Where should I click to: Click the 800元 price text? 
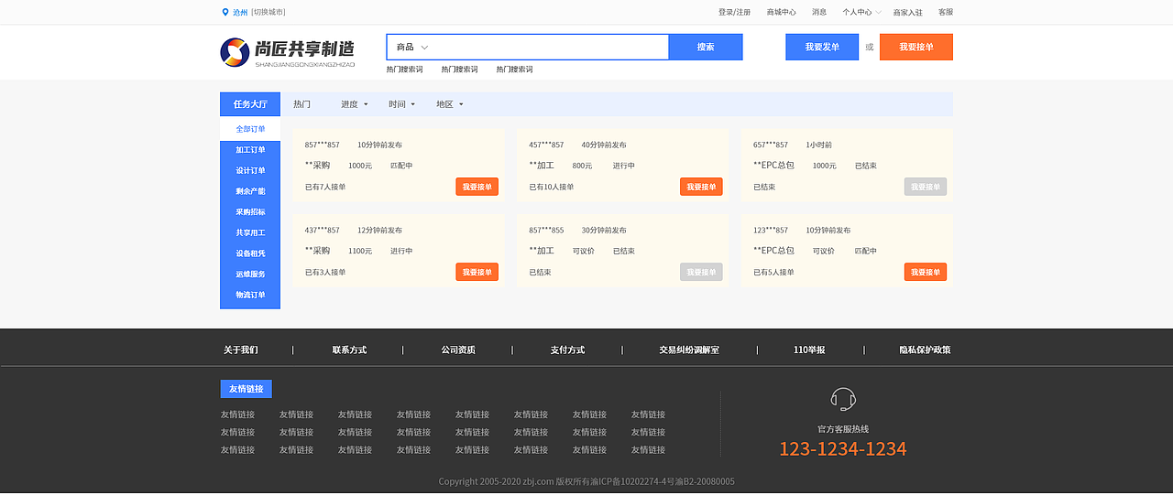(582, 167)
